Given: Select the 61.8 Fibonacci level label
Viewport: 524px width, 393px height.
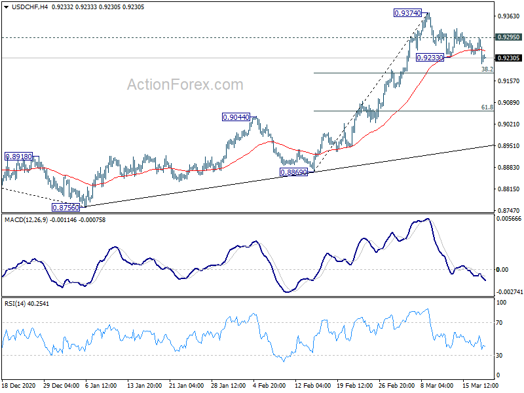Looking at the screenshot, I should [x=487, y=107].
